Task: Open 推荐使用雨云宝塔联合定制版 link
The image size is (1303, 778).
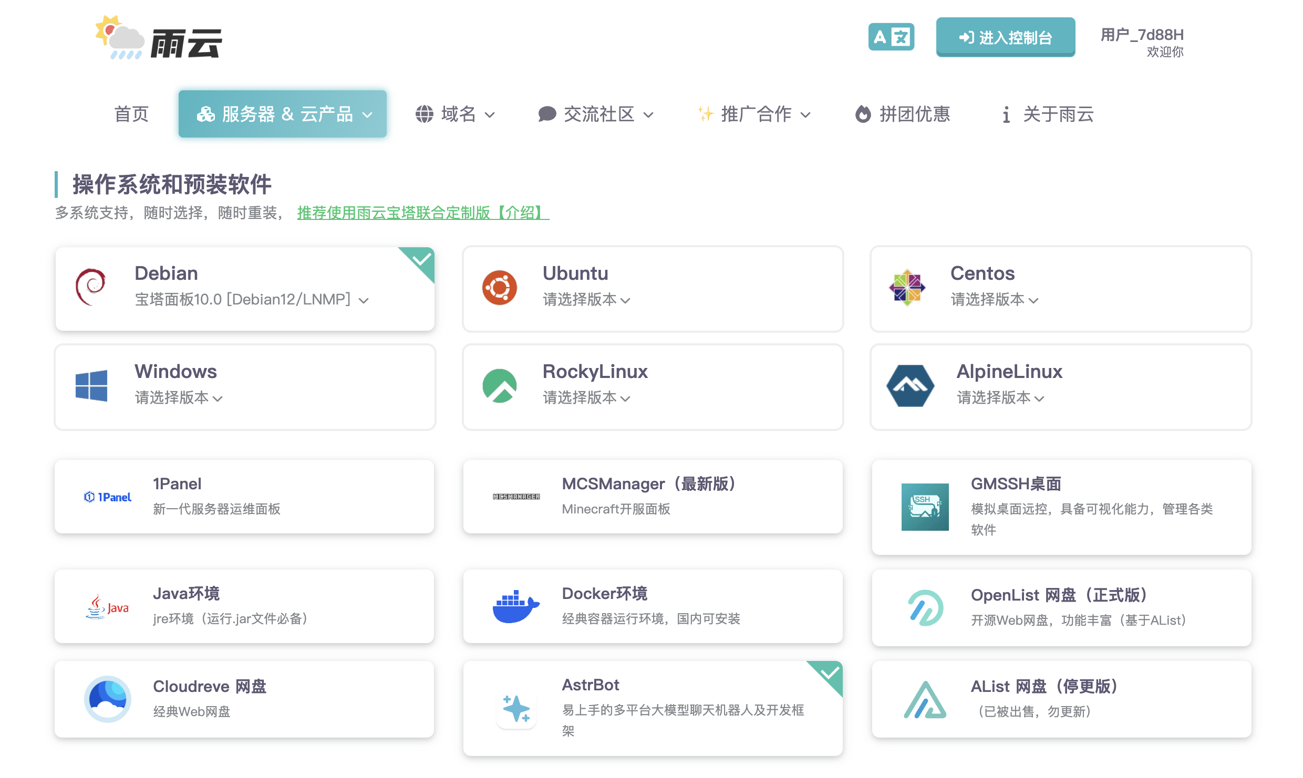Action: pyautogui.click(x=422, y=213)
